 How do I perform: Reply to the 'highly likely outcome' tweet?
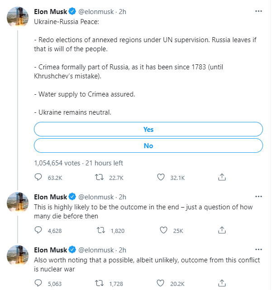click(x=38, y=231)
